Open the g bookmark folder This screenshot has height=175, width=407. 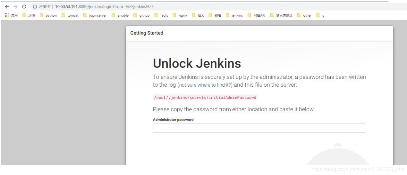(x=320, y=15)
